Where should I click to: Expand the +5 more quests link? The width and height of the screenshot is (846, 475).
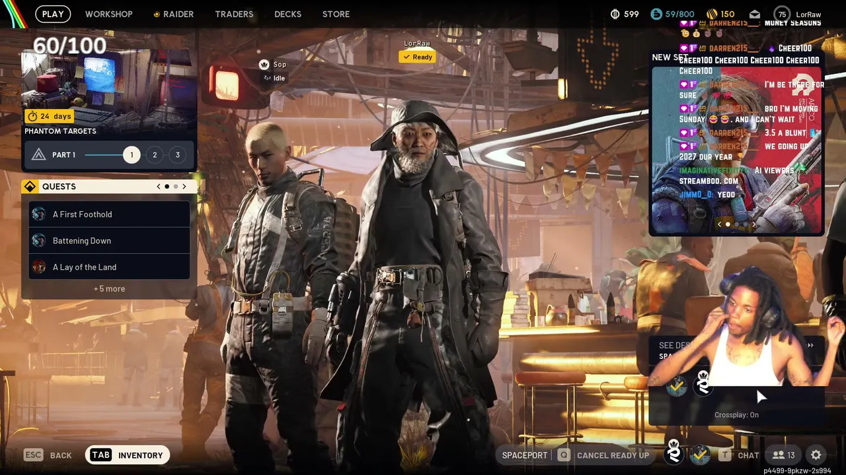(x=109, y=289)
